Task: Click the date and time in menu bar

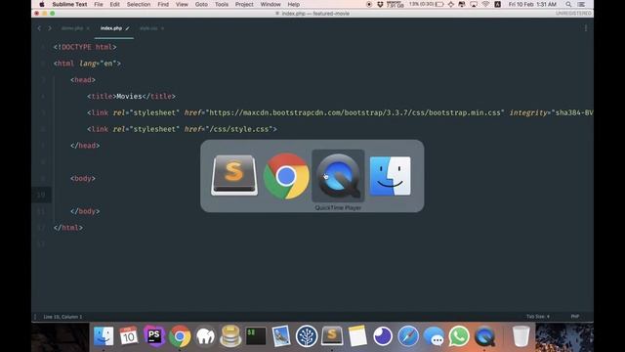Action: click(532, 4)
